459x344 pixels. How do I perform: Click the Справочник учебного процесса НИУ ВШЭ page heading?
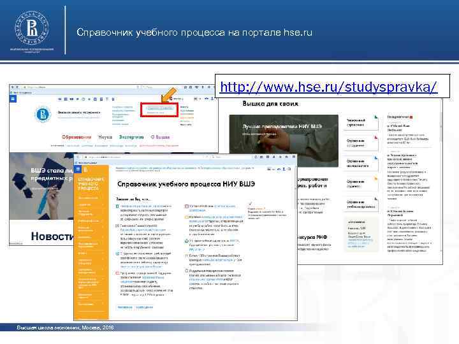(186, 184)
